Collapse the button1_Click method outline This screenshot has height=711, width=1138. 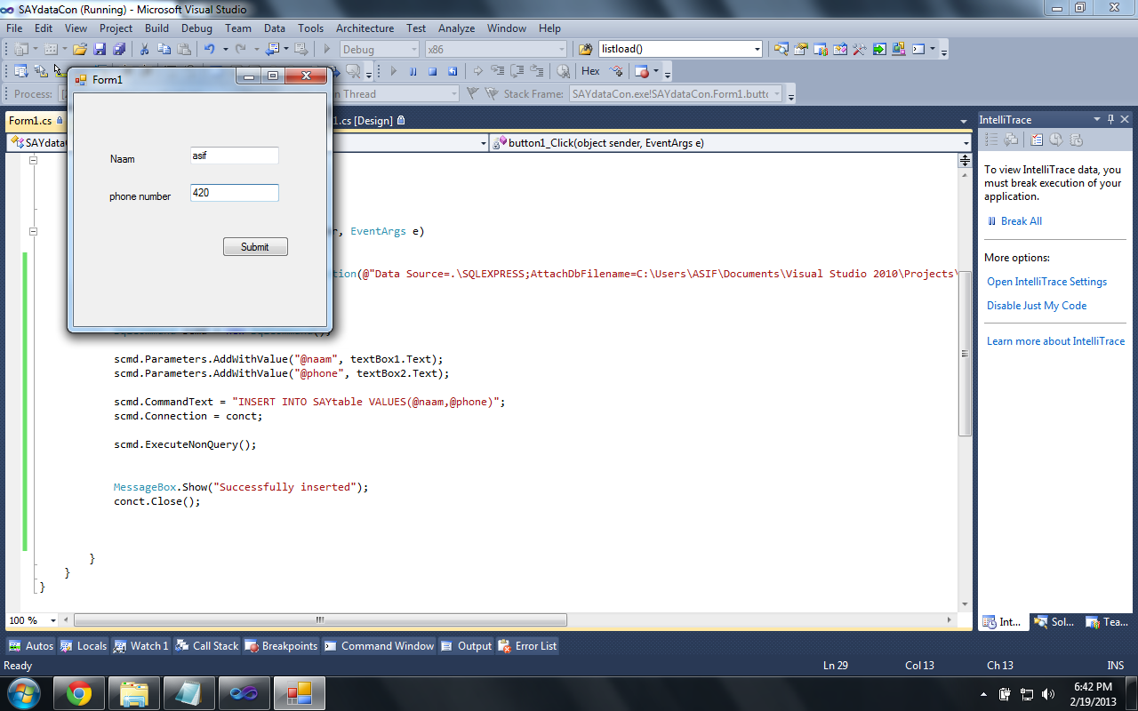pyautogui.click(x=34, y=231)
